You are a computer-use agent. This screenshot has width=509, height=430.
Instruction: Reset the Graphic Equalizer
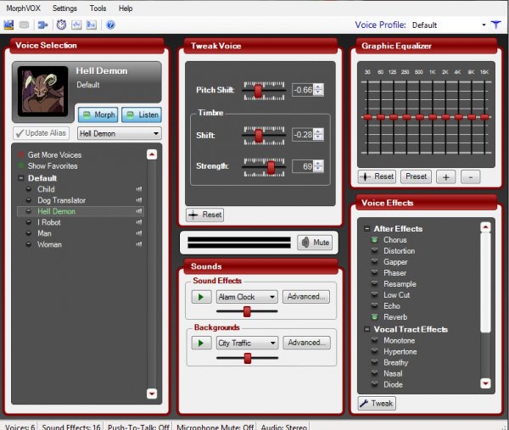tap(377, 176)
